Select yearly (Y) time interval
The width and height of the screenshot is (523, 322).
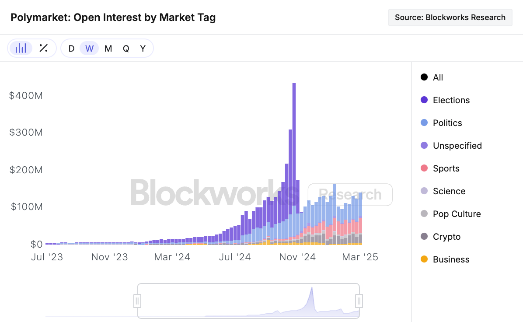tap(143, 49)
